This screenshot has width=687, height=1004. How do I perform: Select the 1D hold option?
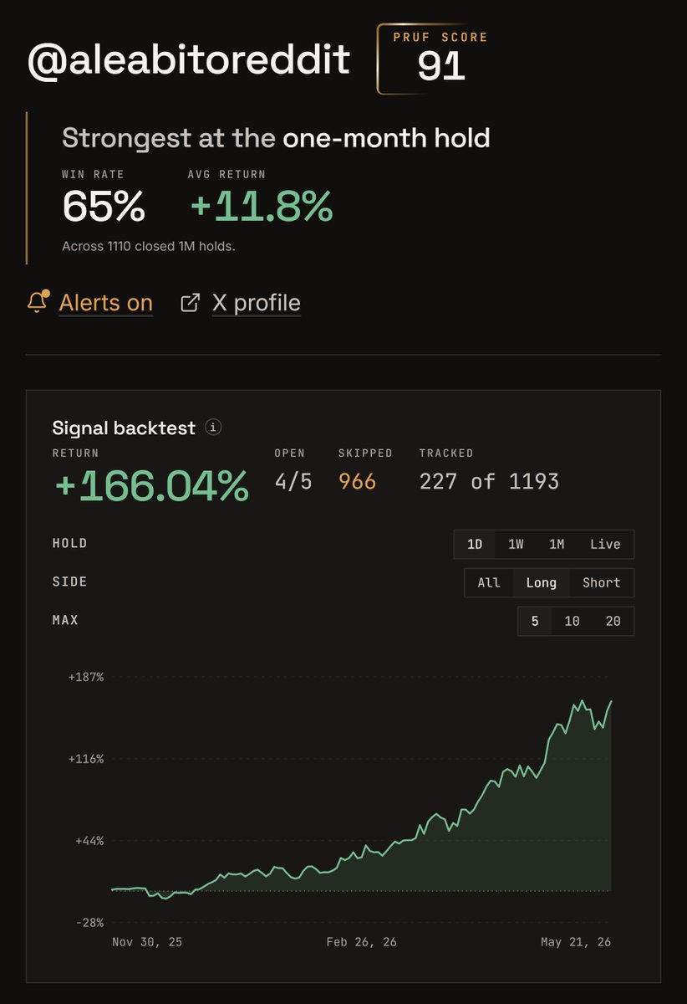click(475, 544)
